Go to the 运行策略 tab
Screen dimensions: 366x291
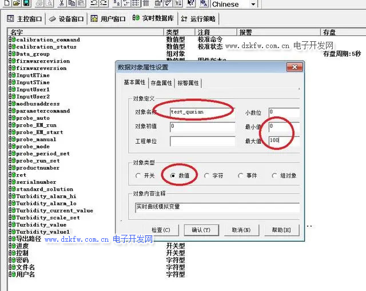199,19
